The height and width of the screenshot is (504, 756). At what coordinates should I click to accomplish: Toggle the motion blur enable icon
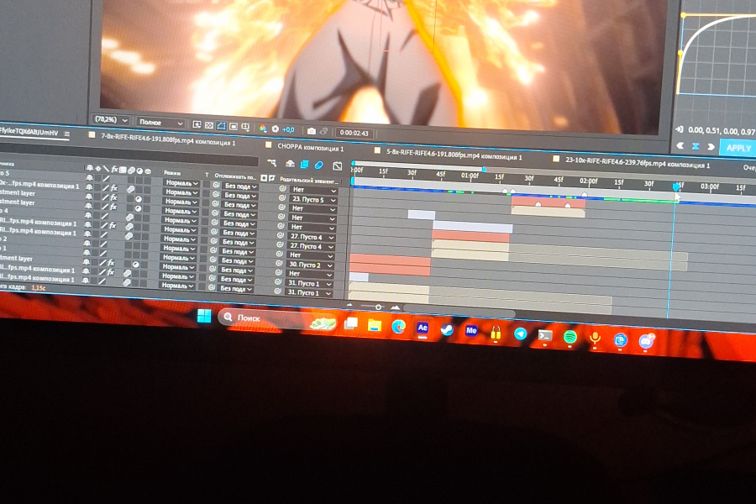pos(318,165)
